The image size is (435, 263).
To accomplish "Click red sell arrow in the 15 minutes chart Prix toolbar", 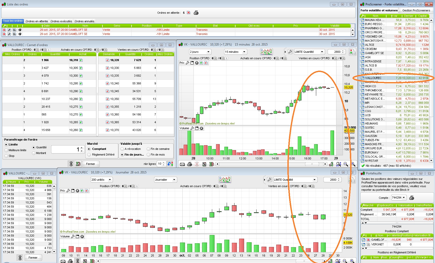I will coord(206,63).
